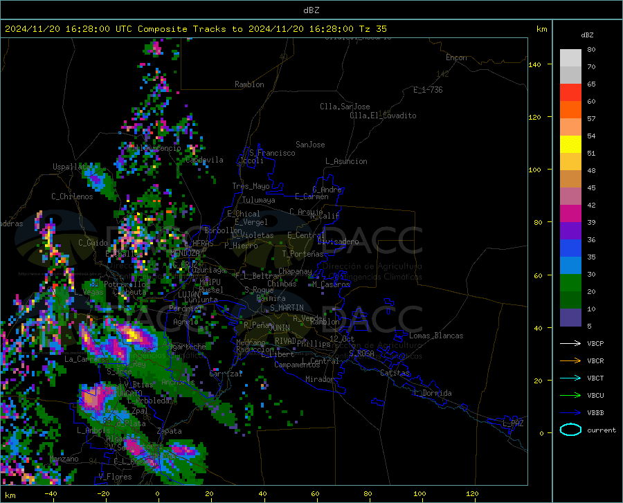
Task: Click the 'Capdevila' place label
Action: coord(204,160)
